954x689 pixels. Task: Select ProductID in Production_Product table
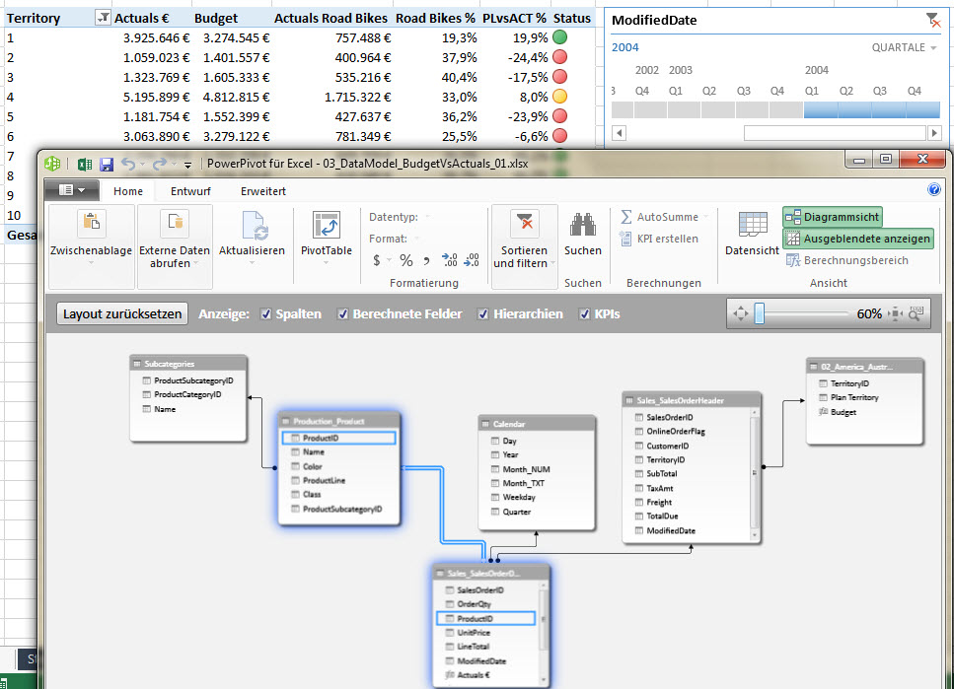[x=339, y=438]
